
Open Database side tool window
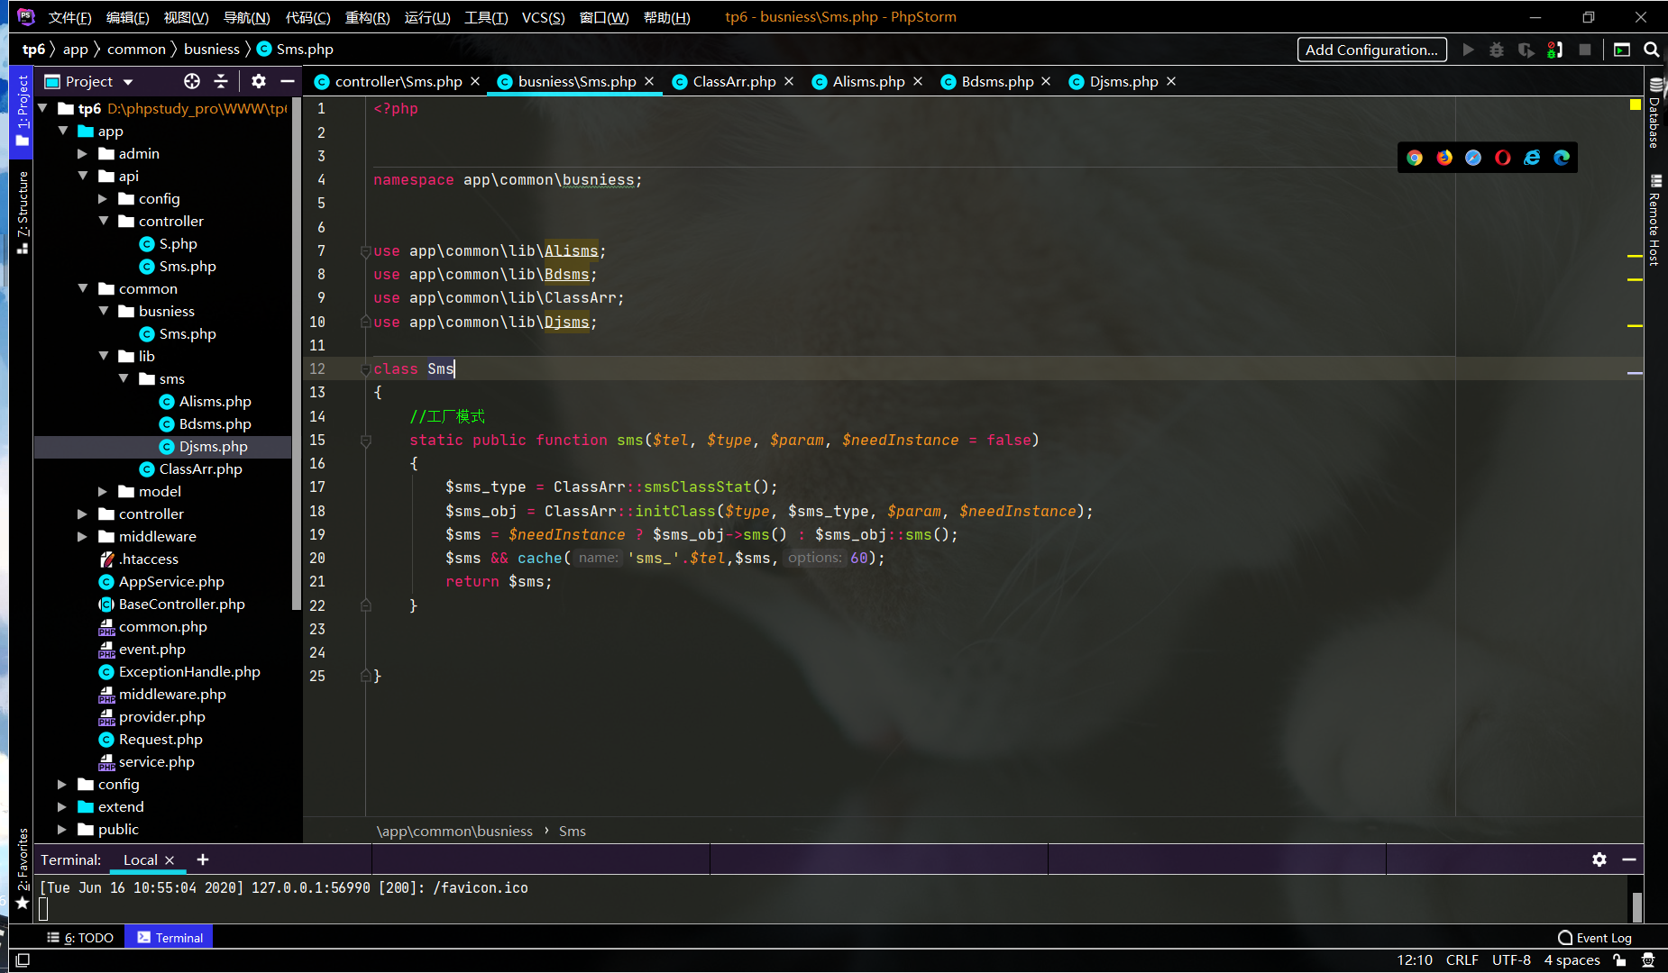(1655, 113)
